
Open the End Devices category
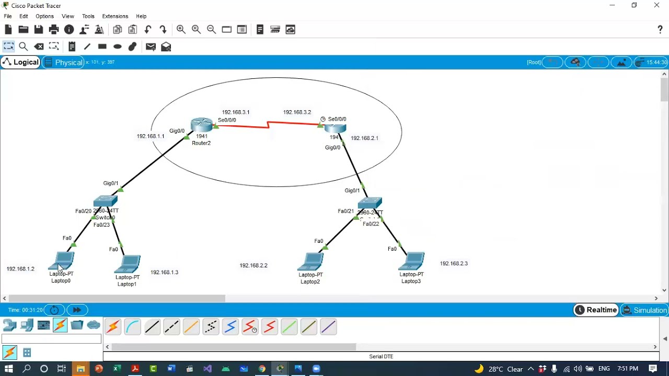(x=27, y=325)
